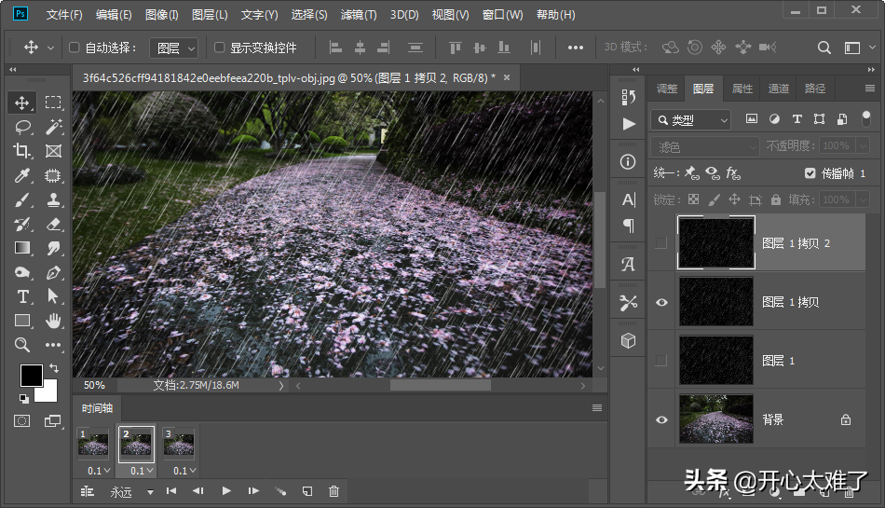
Task: Select the Hand tool
Action: pyautogui.click(x=53, y=321)
